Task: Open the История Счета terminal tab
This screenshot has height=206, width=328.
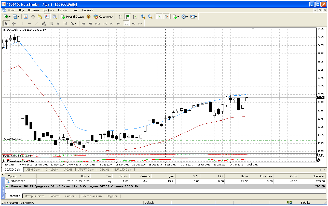Action: (35, 196)
